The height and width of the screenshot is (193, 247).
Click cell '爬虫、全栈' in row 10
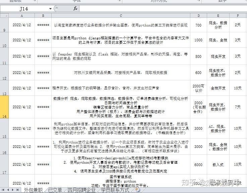coord(218,40)
